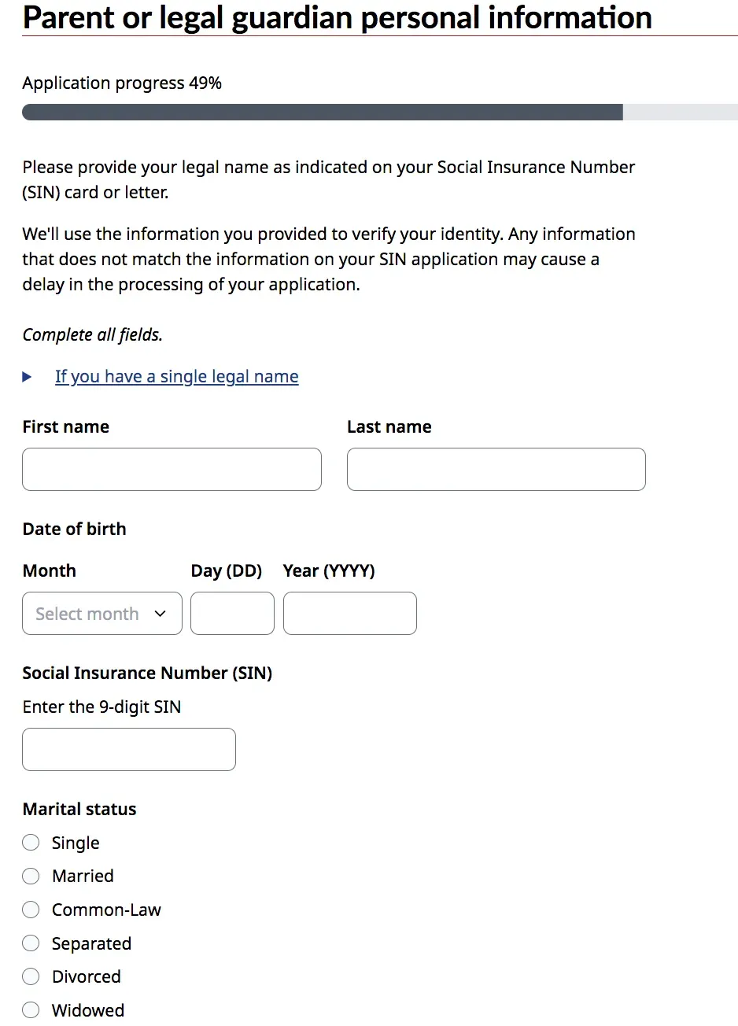Select the Single marital status option
The height and width of the screenshot is (1026, 738).
[31, 843]
